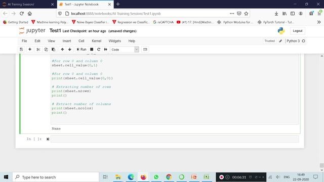Click the Run button in toolbar

82,50
